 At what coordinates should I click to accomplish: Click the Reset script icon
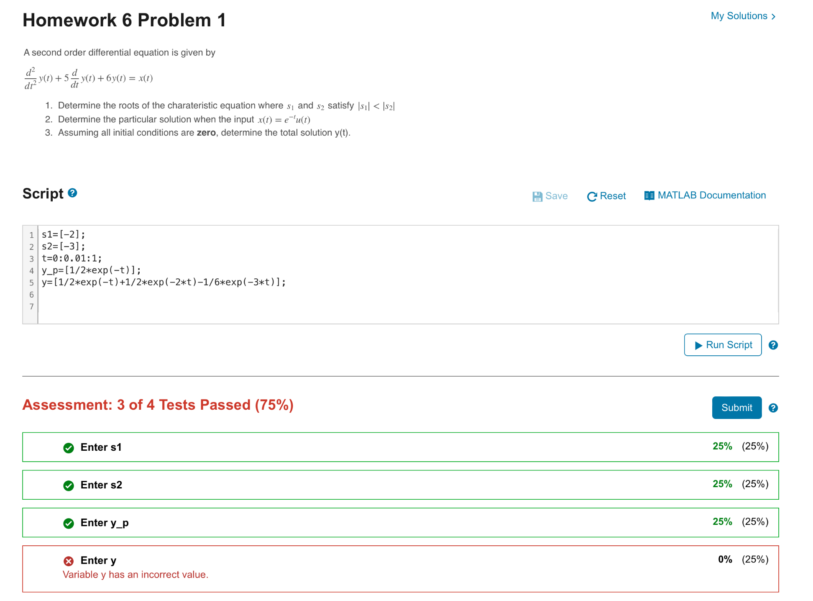pos(592,196)
